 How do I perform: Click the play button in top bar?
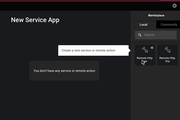click(175, 6)
